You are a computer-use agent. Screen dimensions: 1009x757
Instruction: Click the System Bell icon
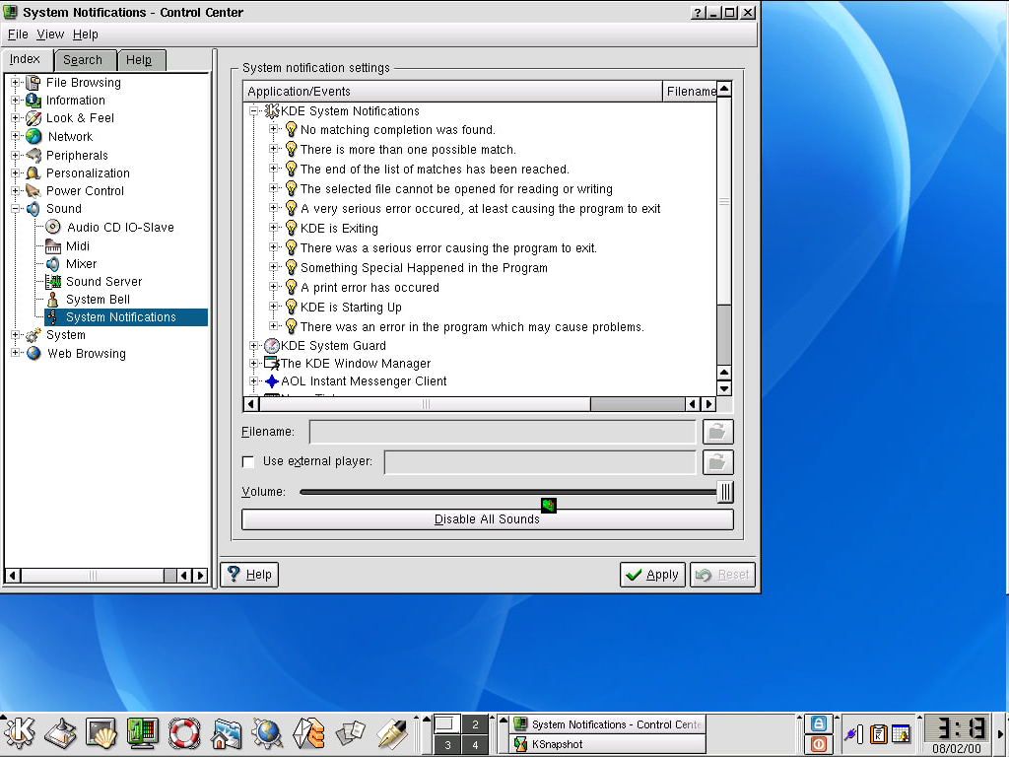coord(52,300)
